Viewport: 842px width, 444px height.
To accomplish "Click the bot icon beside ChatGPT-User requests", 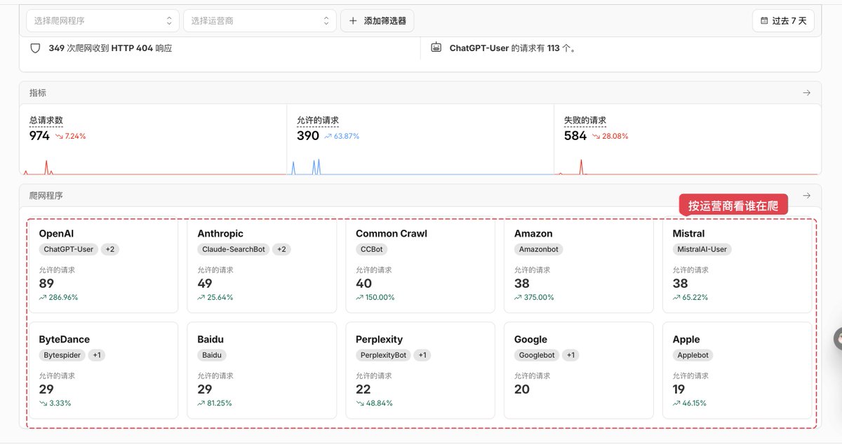I will [436, 48].
